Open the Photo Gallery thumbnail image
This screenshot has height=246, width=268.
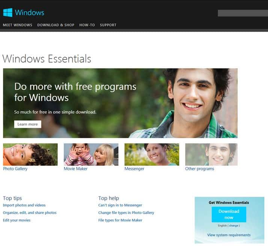pos(30,154)
